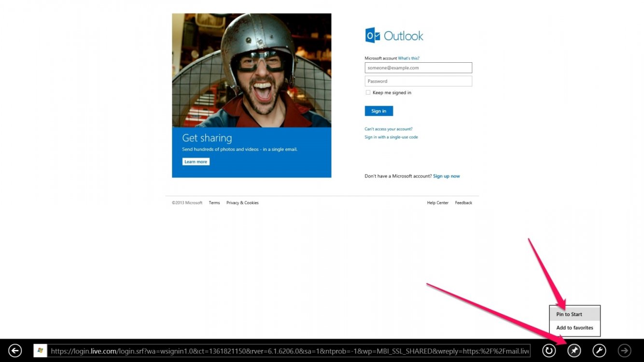Open the page tools wrench icon
The width and height of the screenshot is (644, 362).
tap(599, 350)
